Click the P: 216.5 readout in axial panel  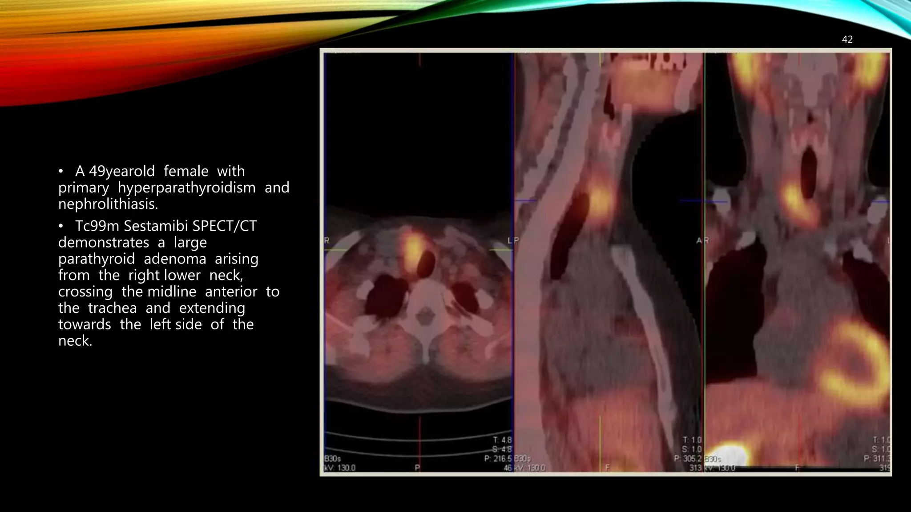coord(498,458)
